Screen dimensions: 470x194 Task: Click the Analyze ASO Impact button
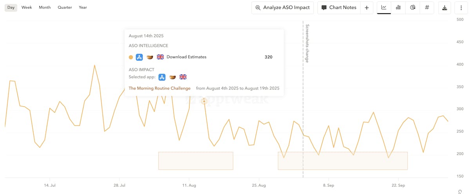[x=282, y=8]
